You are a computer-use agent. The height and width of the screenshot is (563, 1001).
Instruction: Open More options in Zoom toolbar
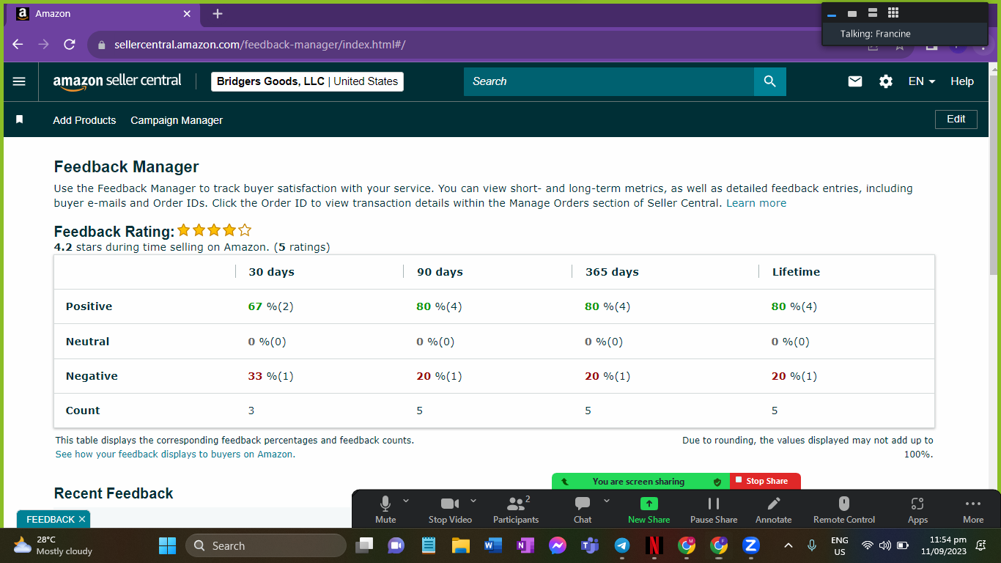tap(973, 509)
